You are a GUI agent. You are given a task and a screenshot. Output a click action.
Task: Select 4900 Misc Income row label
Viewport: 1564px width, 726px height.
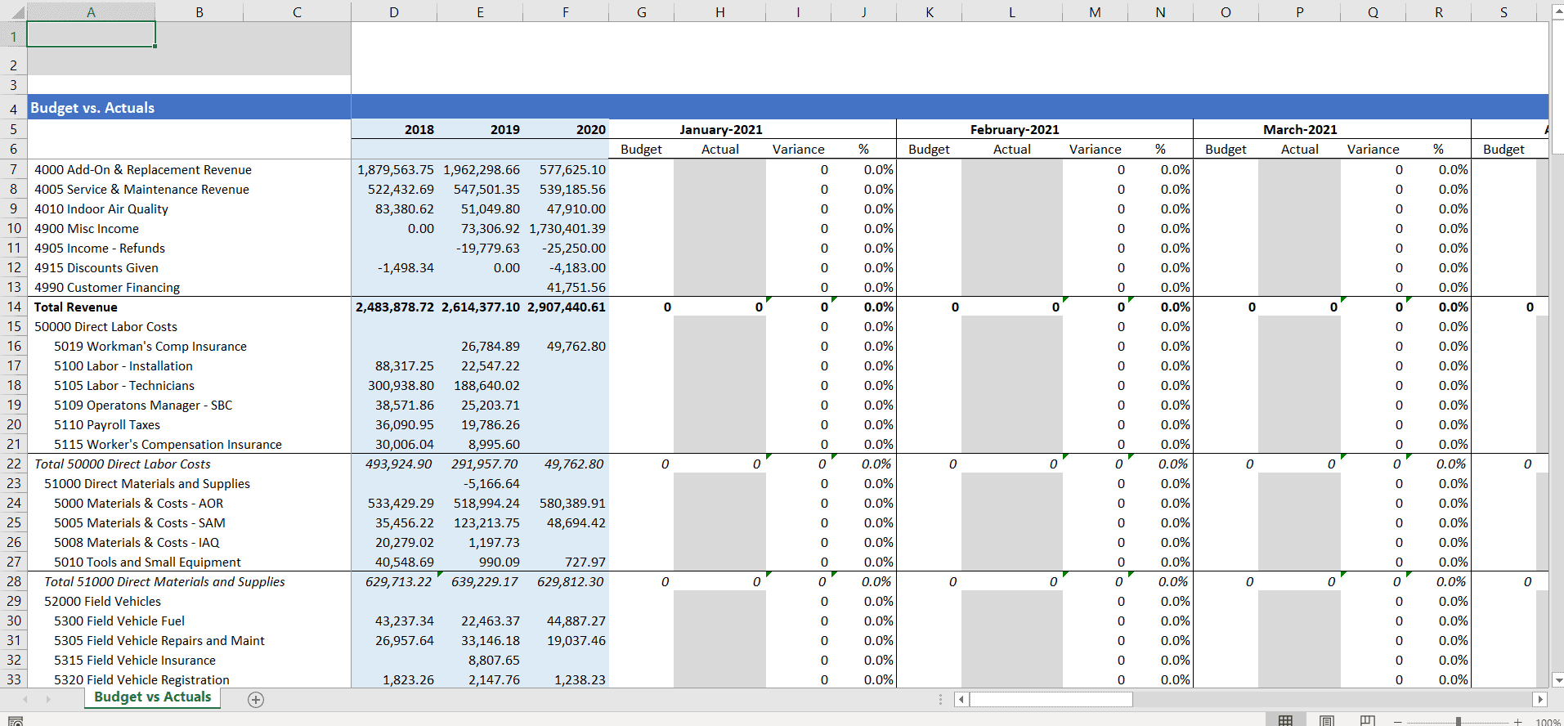tap(87, 229)
